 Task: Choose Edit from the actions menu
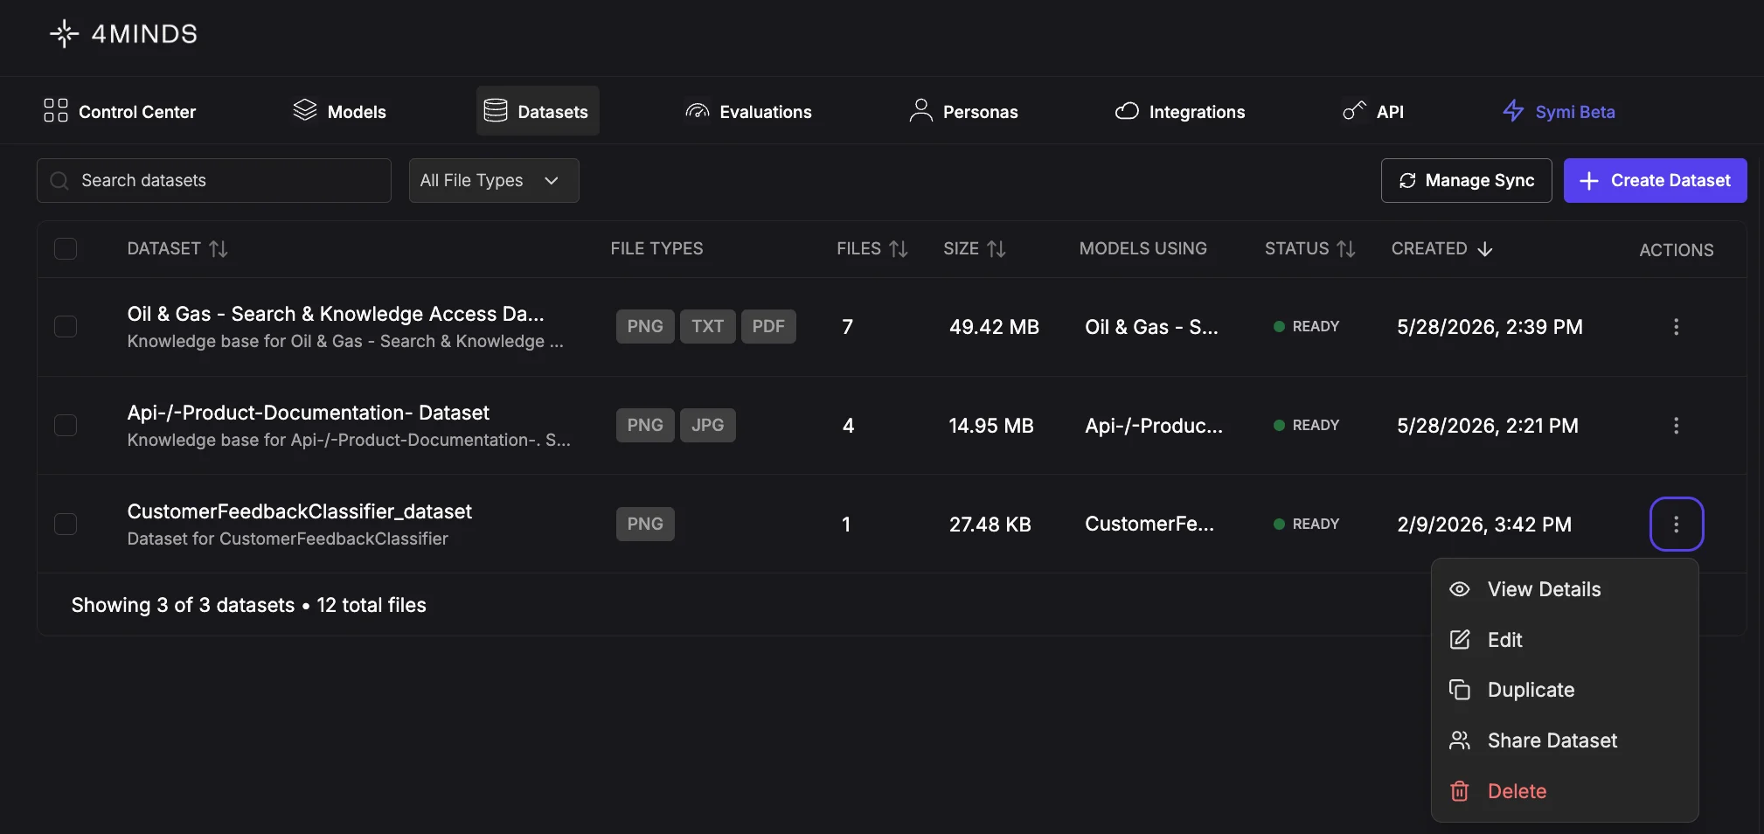(x=1564, y=640)
